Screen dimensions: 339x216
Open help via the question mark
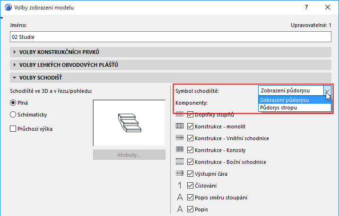pyautogui.click(x=306, y=7)
